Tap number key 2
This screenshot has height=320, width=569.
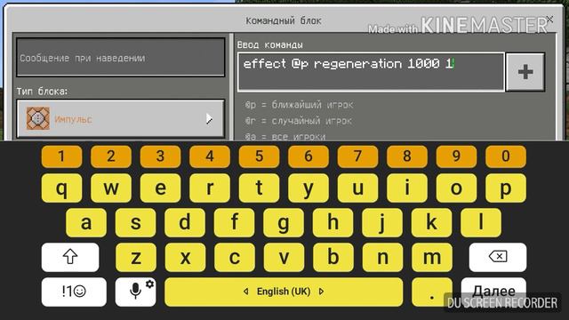[110, 156]
